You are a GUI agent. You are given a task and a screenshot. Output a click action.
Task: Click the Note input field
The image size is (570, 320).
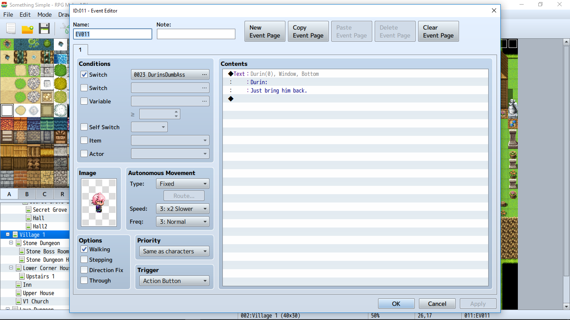196,34
